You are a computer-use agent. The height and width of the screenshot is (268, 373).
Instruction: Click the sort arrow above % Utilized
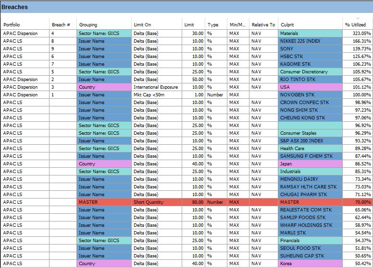[x=357, y=19]
